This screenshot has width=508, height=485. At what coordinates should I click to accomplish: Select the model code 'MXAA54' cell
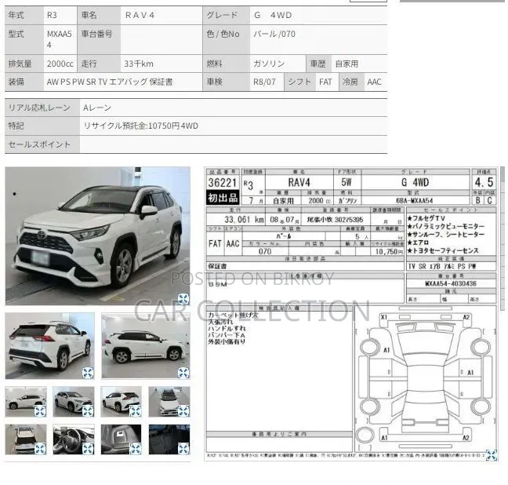click(x=60, y=39)
